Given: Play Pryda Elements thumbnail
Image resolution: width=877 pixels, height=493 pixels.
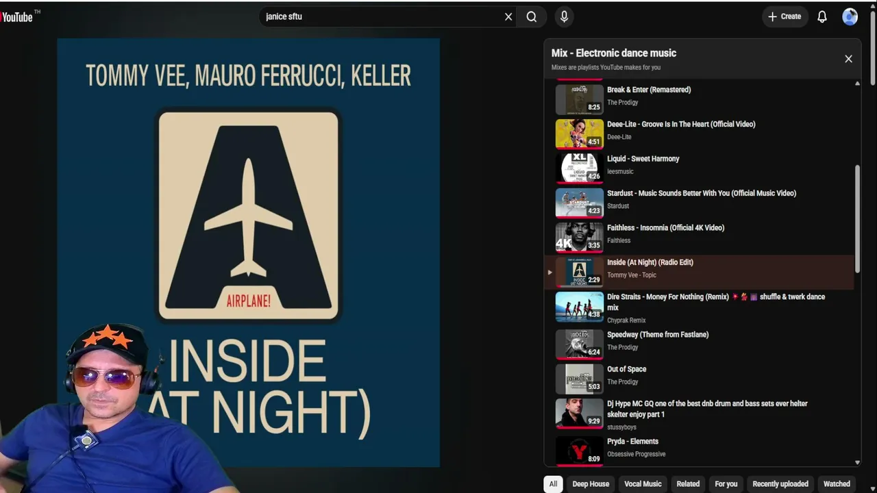Looking at the screenshot, I should click(x=580, y=451).
